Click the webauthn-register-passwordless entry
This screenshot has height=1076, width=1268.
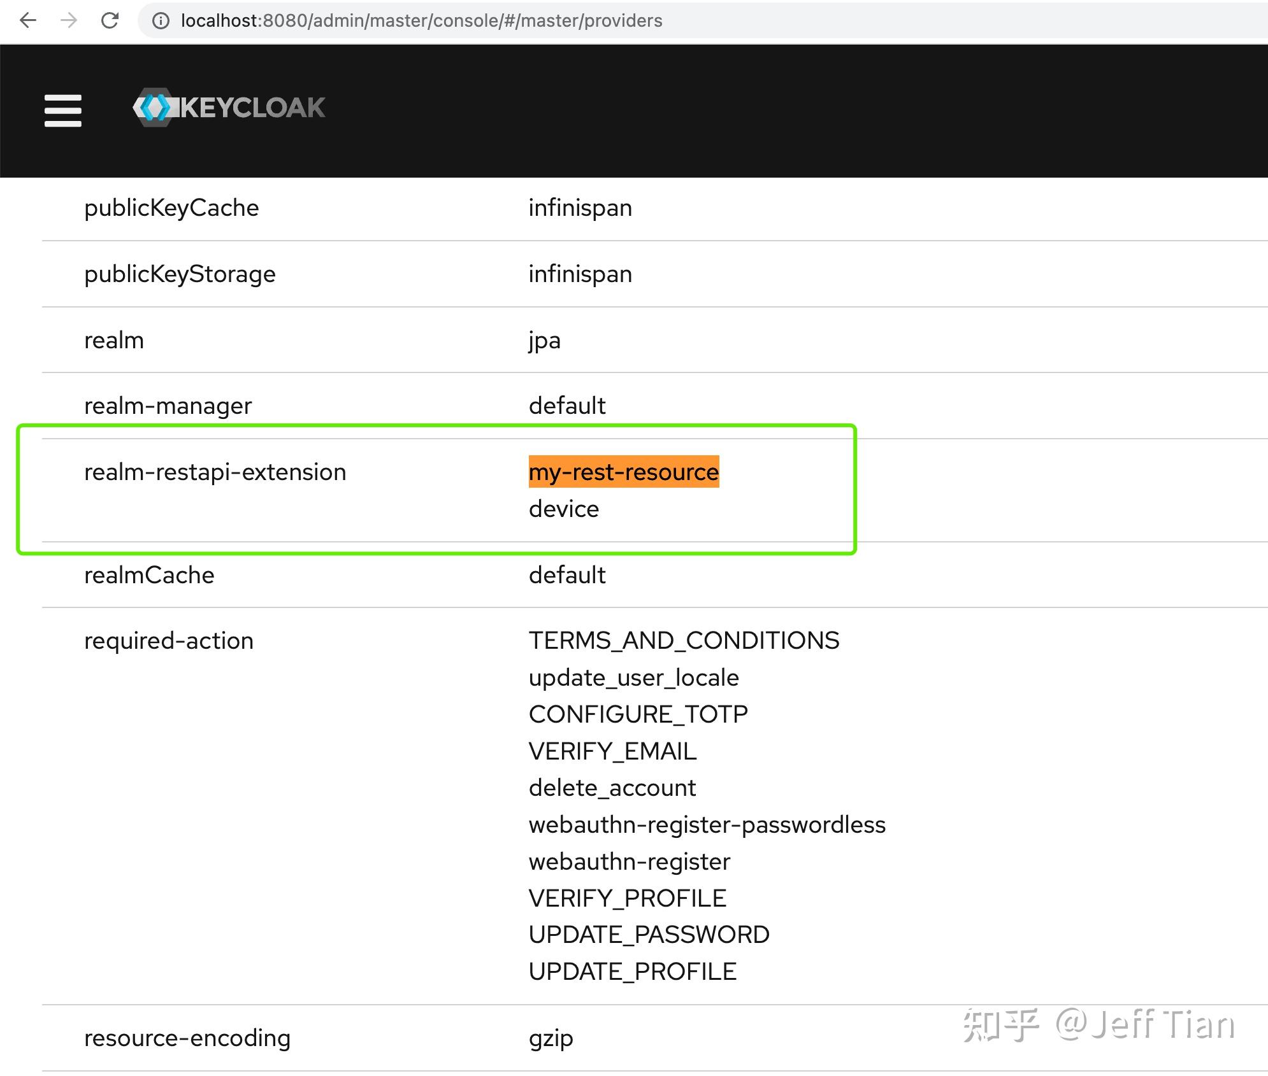(707, 825)
